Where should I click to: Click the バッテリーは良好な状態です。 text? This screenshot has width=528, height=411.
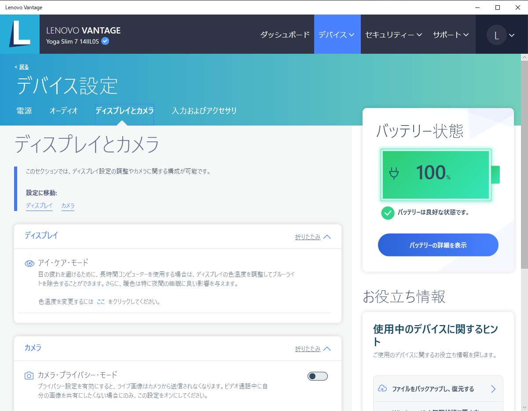pos(433,212)
